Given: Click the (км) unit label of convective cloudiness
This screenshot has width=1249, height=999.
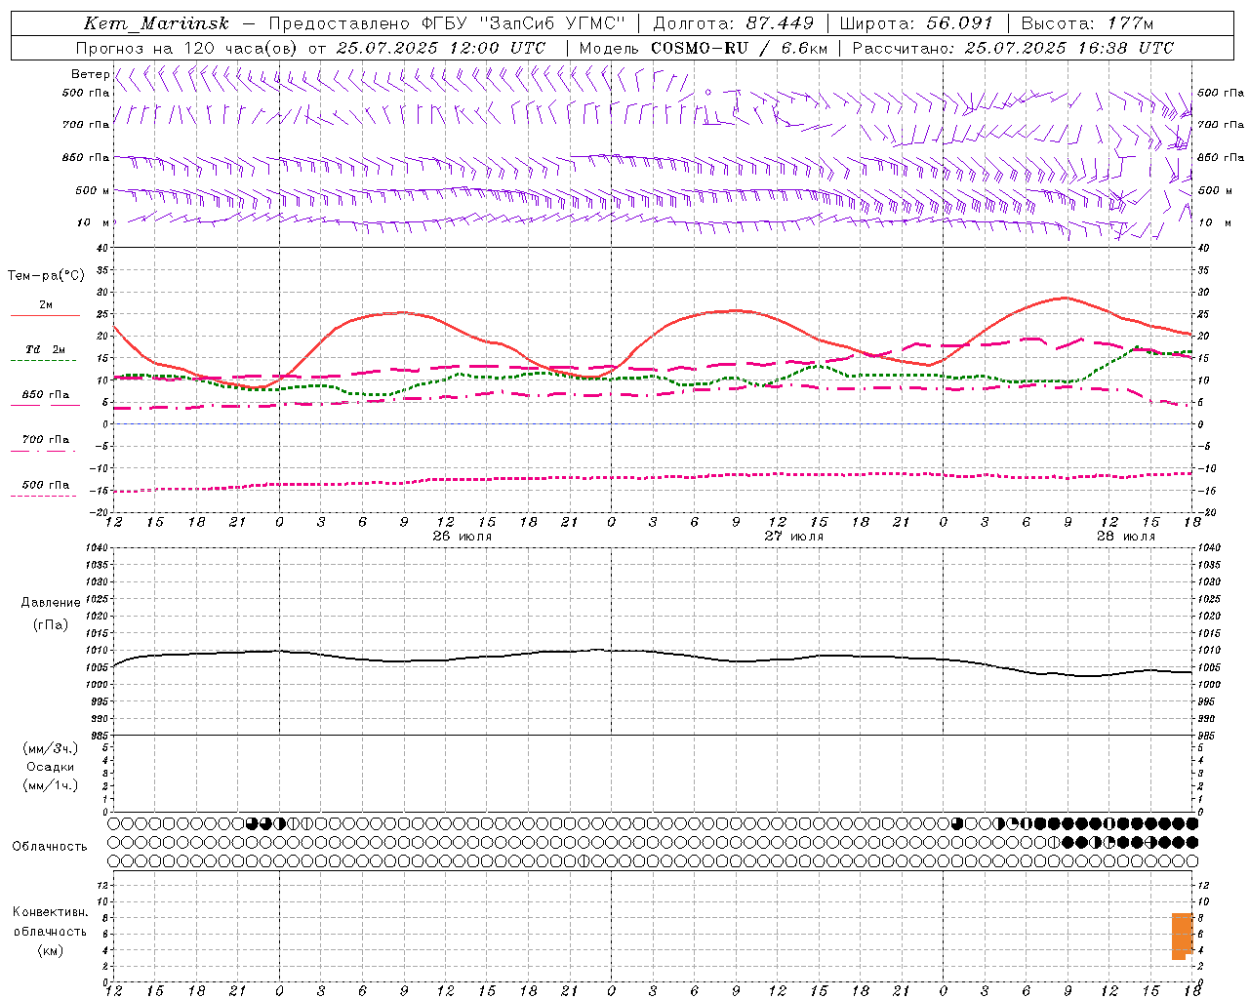Looking at the screenshot, I should tap(50, 950).
